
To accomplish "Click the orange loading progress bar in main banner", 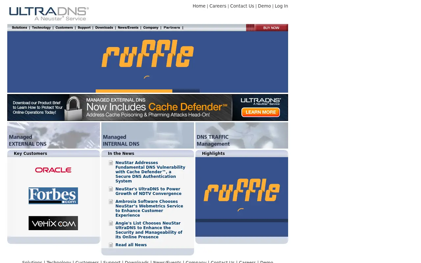I will point(134,91).
